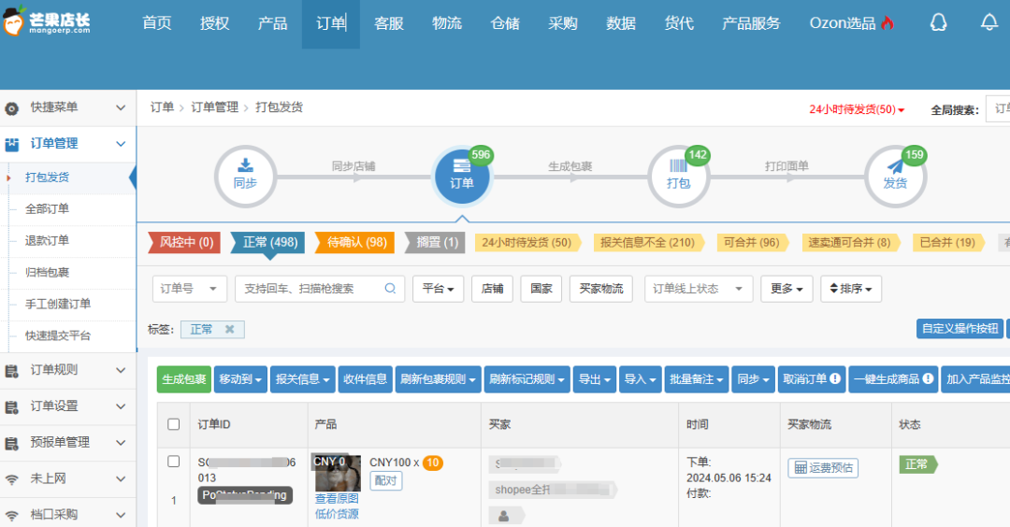The image size is (1010, 527).
Task: Click the 自定义操作按钮 button
Action: tap(959, 329)
